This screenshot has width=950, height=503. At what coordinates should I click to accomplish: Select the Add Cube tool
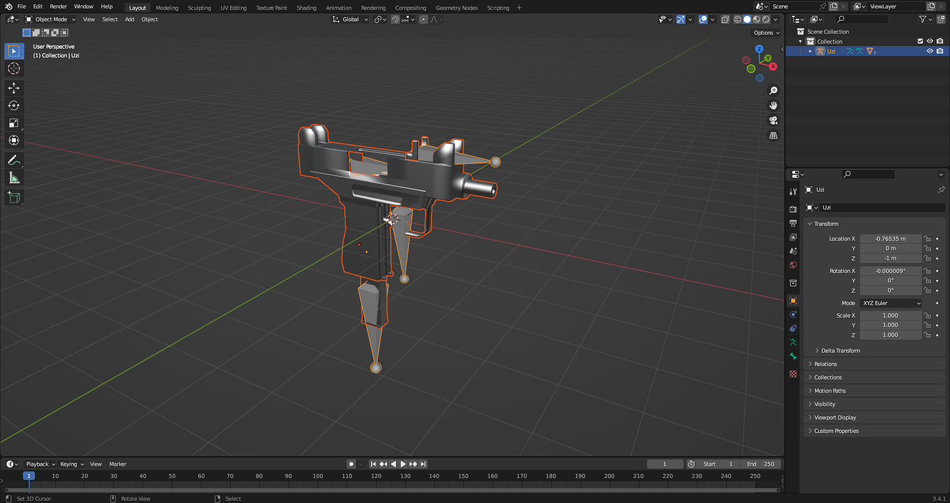(14, 198)
